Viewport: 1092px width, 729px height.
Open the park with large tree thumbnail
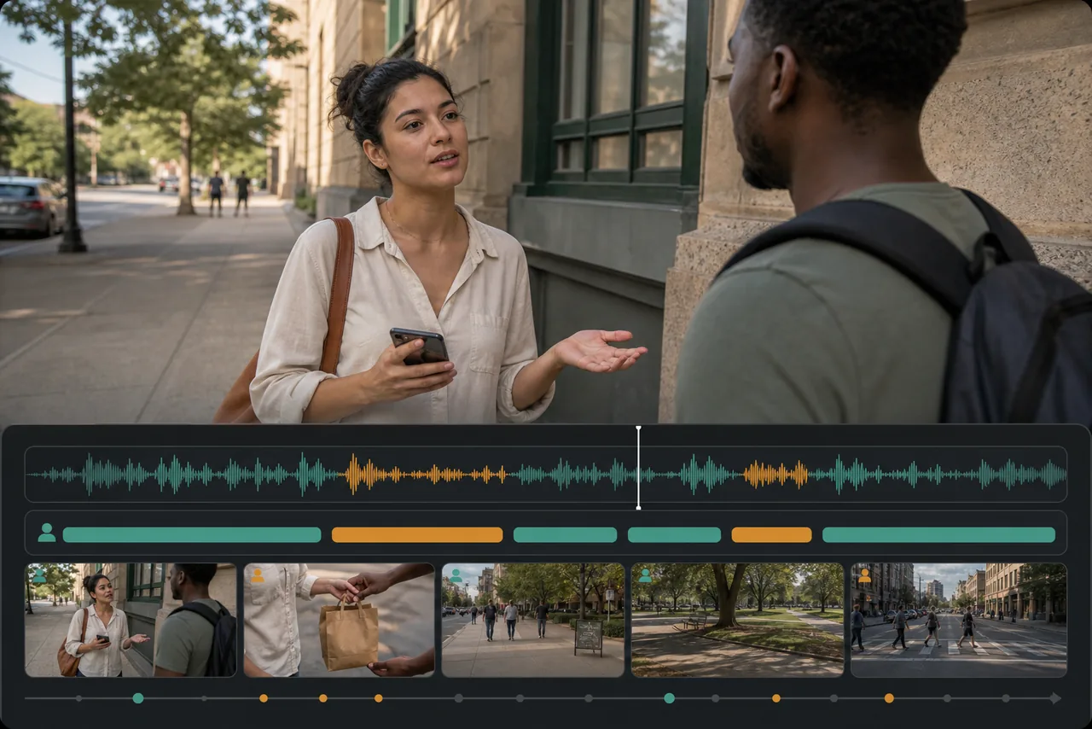pyautogui.click(x=737, y=620)
